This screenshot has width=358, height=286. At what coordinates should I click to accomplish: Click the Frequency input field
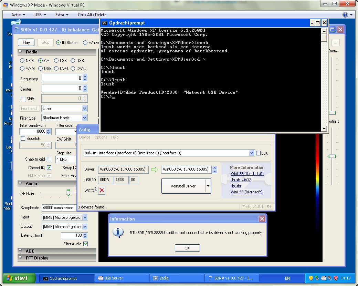pyautogui.click(x=62, y=78)
